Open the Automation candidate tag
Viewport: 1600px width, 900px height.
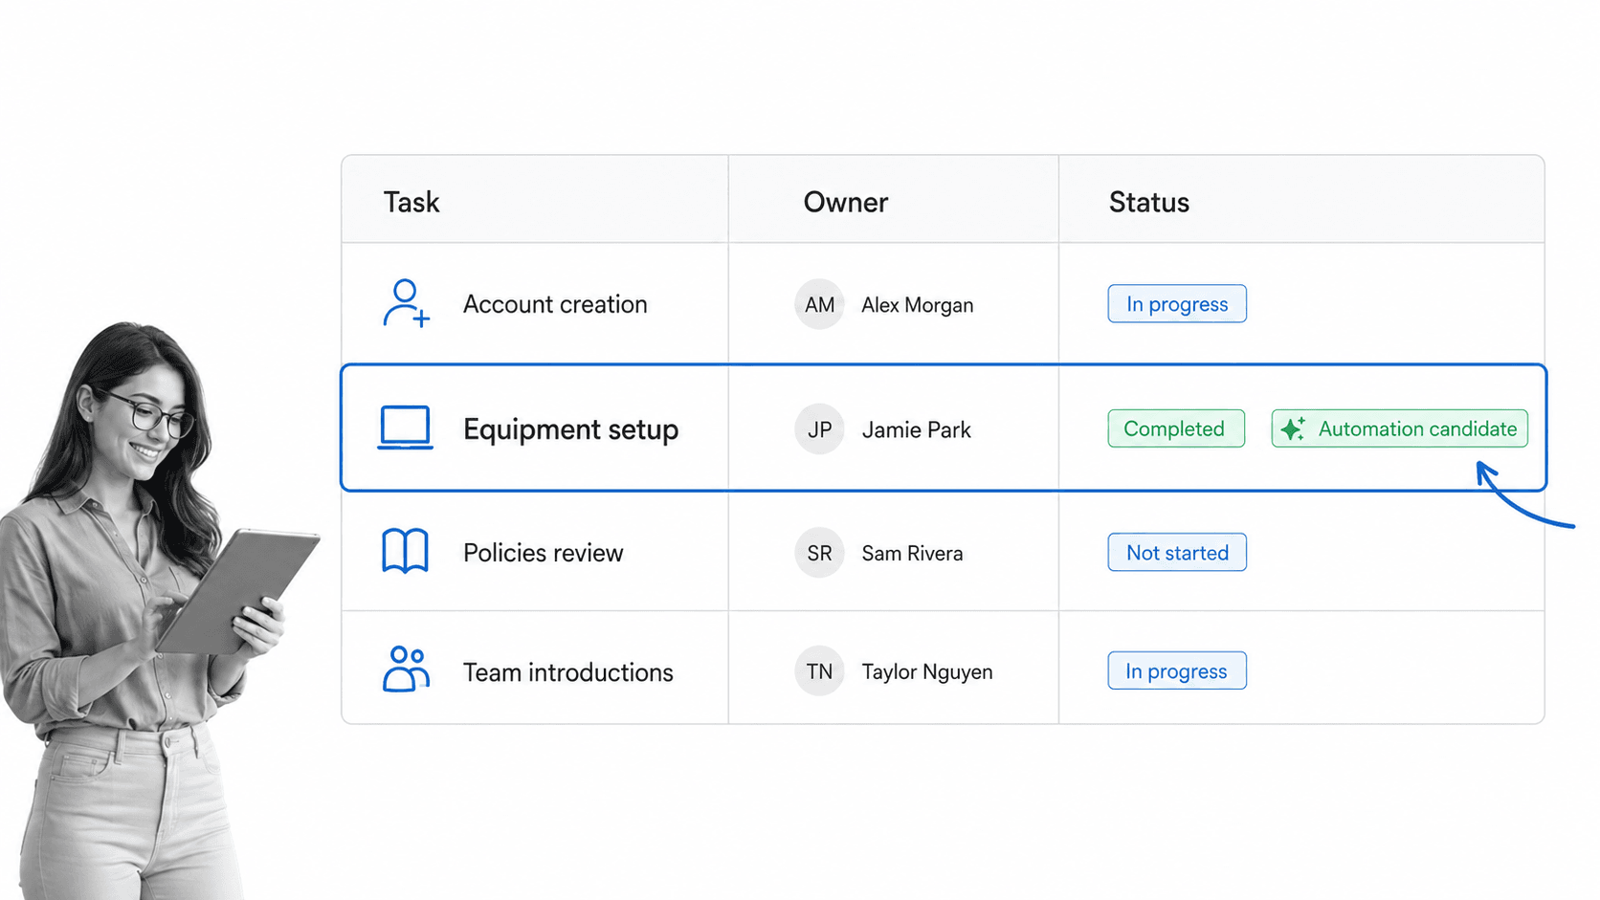[x=1399, y=428]
